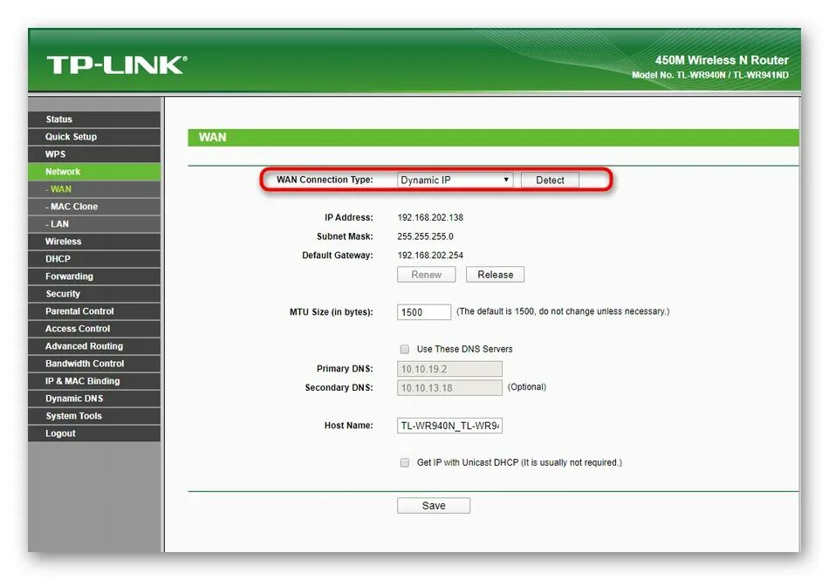829x580 pixels.
Task: Click the Host Name input field
Action: click(x=449, y=426)
